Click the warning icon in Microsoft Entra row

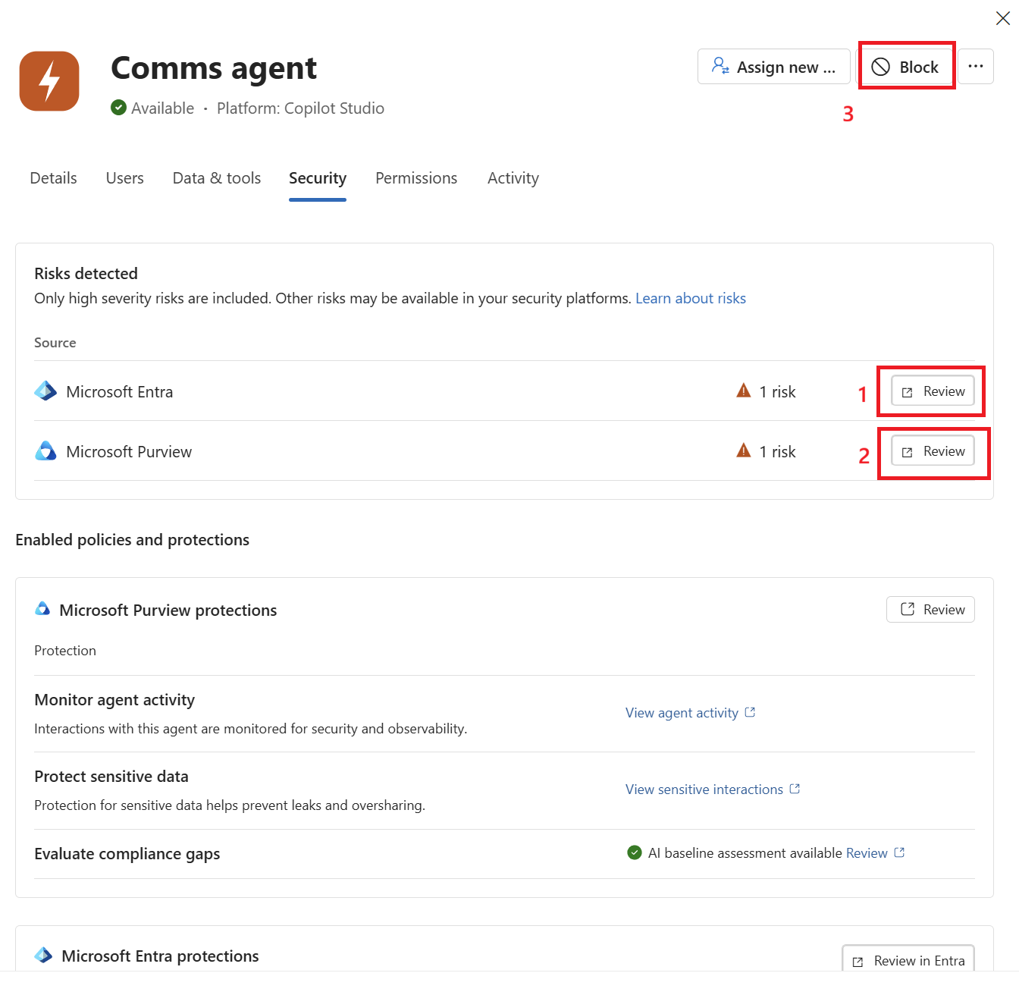[744, 391]
